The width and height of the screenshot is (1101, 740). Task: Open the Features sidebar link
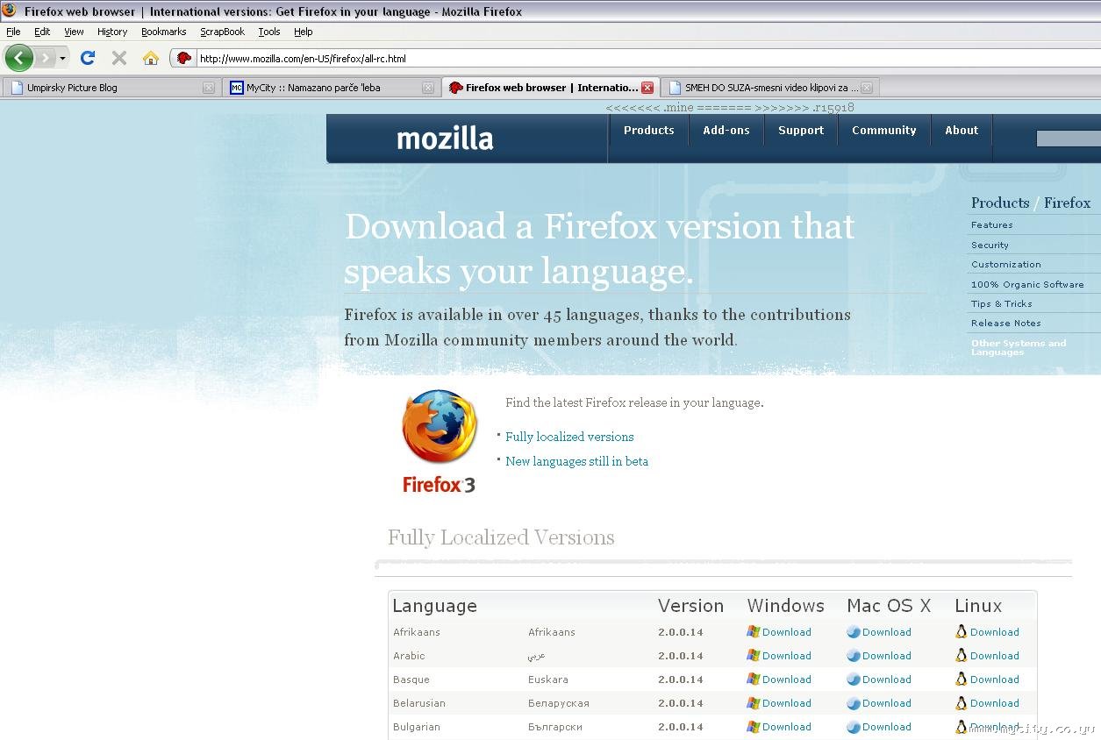point(991,225)
